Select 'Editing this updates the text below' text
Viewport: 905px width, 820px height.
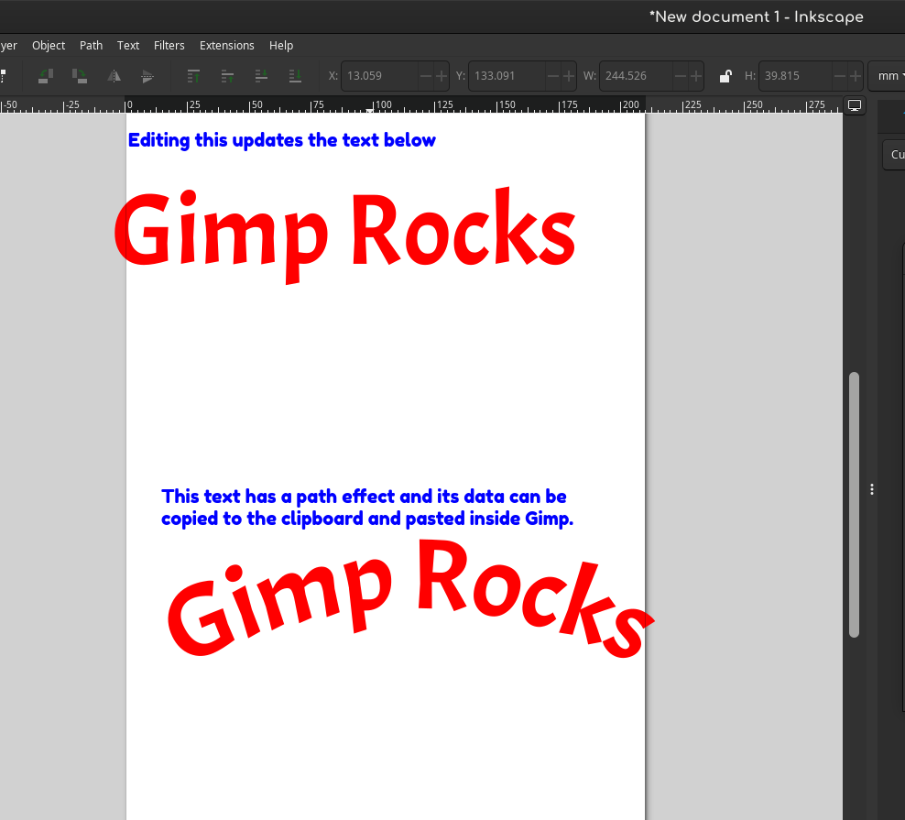(281, 140)
